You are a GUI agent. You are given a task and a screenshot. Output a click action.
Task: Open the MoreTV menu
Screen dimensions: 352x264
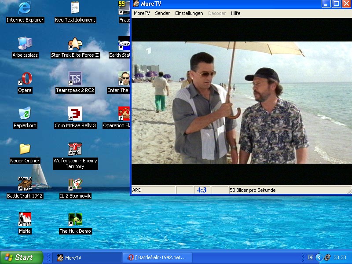coord(142,13)
